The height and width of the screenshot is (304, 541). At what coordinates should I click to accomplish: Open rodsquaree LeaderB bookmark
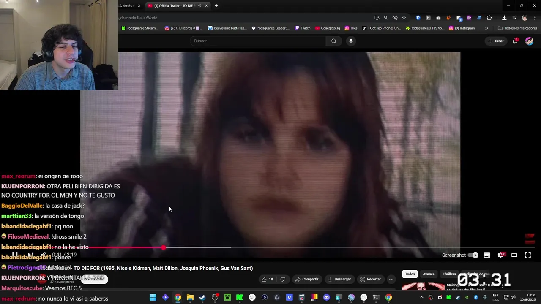click(x=270, y=28)
